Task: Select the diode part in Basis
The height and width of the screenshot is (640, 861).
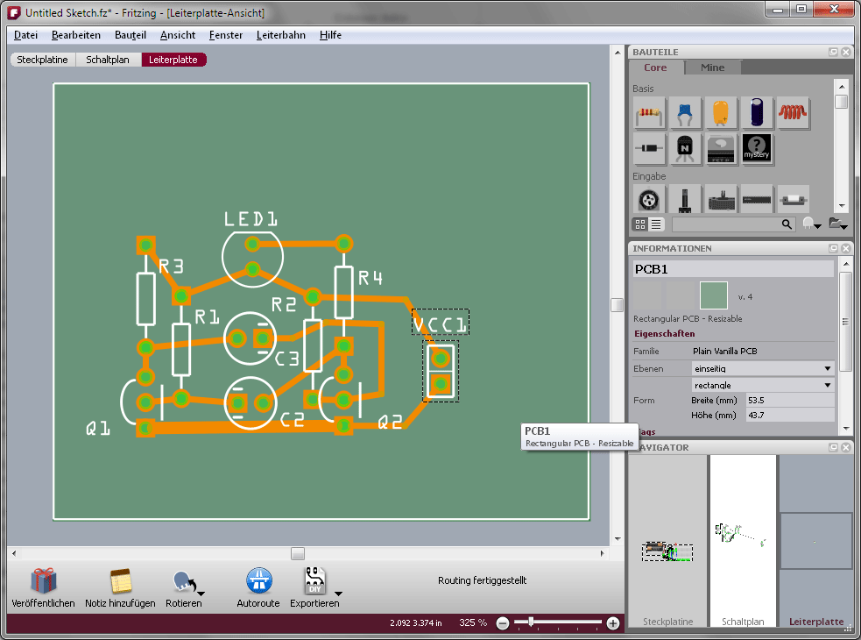Action: click(649, 150)
